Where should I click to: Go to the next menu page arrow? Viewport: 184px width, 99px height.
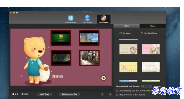(110, 94)
